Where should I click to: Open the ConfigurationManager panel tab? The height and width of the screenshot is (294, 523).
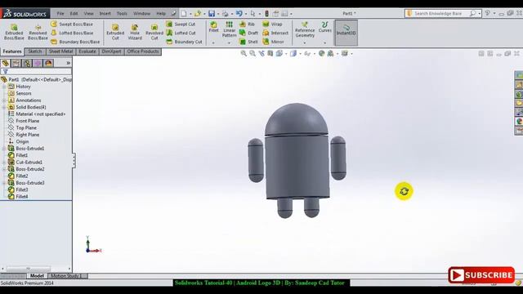click(27, 64)
